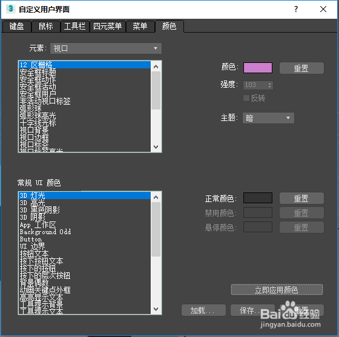
Task: Click 重置 next to 悬停颜色
Action: (301, 227)
